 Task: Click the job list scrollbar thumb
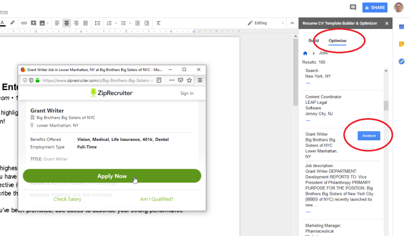click(x=386, y=106)
